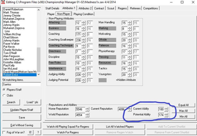
Task: Click the Potential Ability value field
Action: (x=161, y=115)
